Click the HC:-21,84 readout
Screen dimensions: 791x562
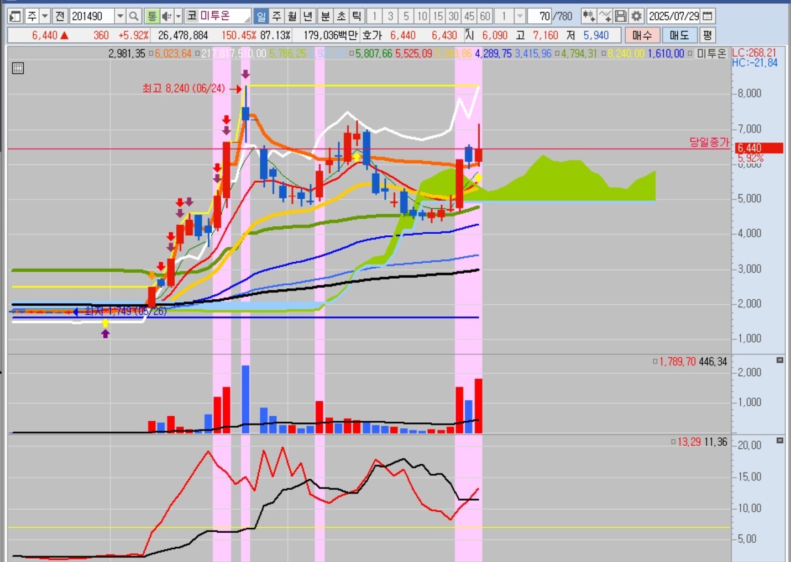point(755,63)
